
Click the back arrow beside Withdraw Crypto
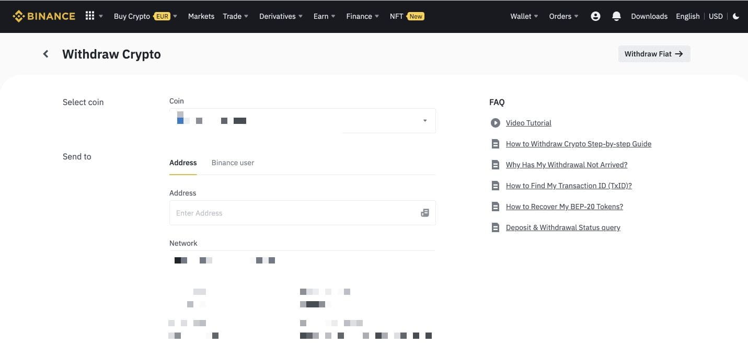(46, 54)
